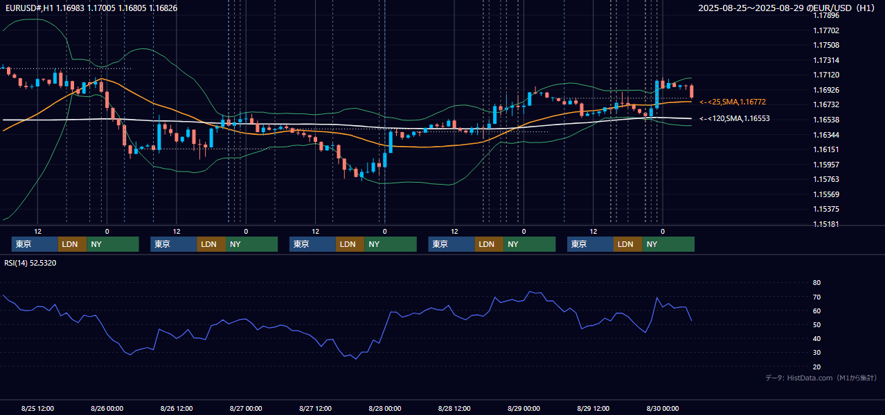Click price axis value 1.17314
The width and height of the screenshot is (885, 415).
(x=825, y=60)
